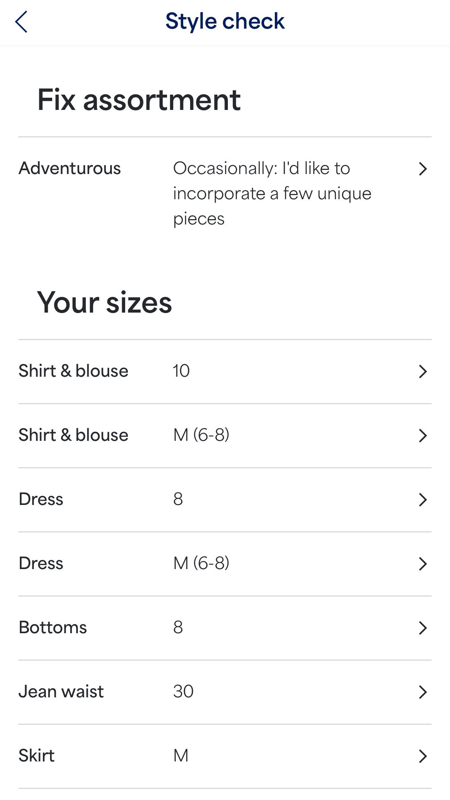
Task: Expand the Bottoms size chevron
Action: pos(422,628)
